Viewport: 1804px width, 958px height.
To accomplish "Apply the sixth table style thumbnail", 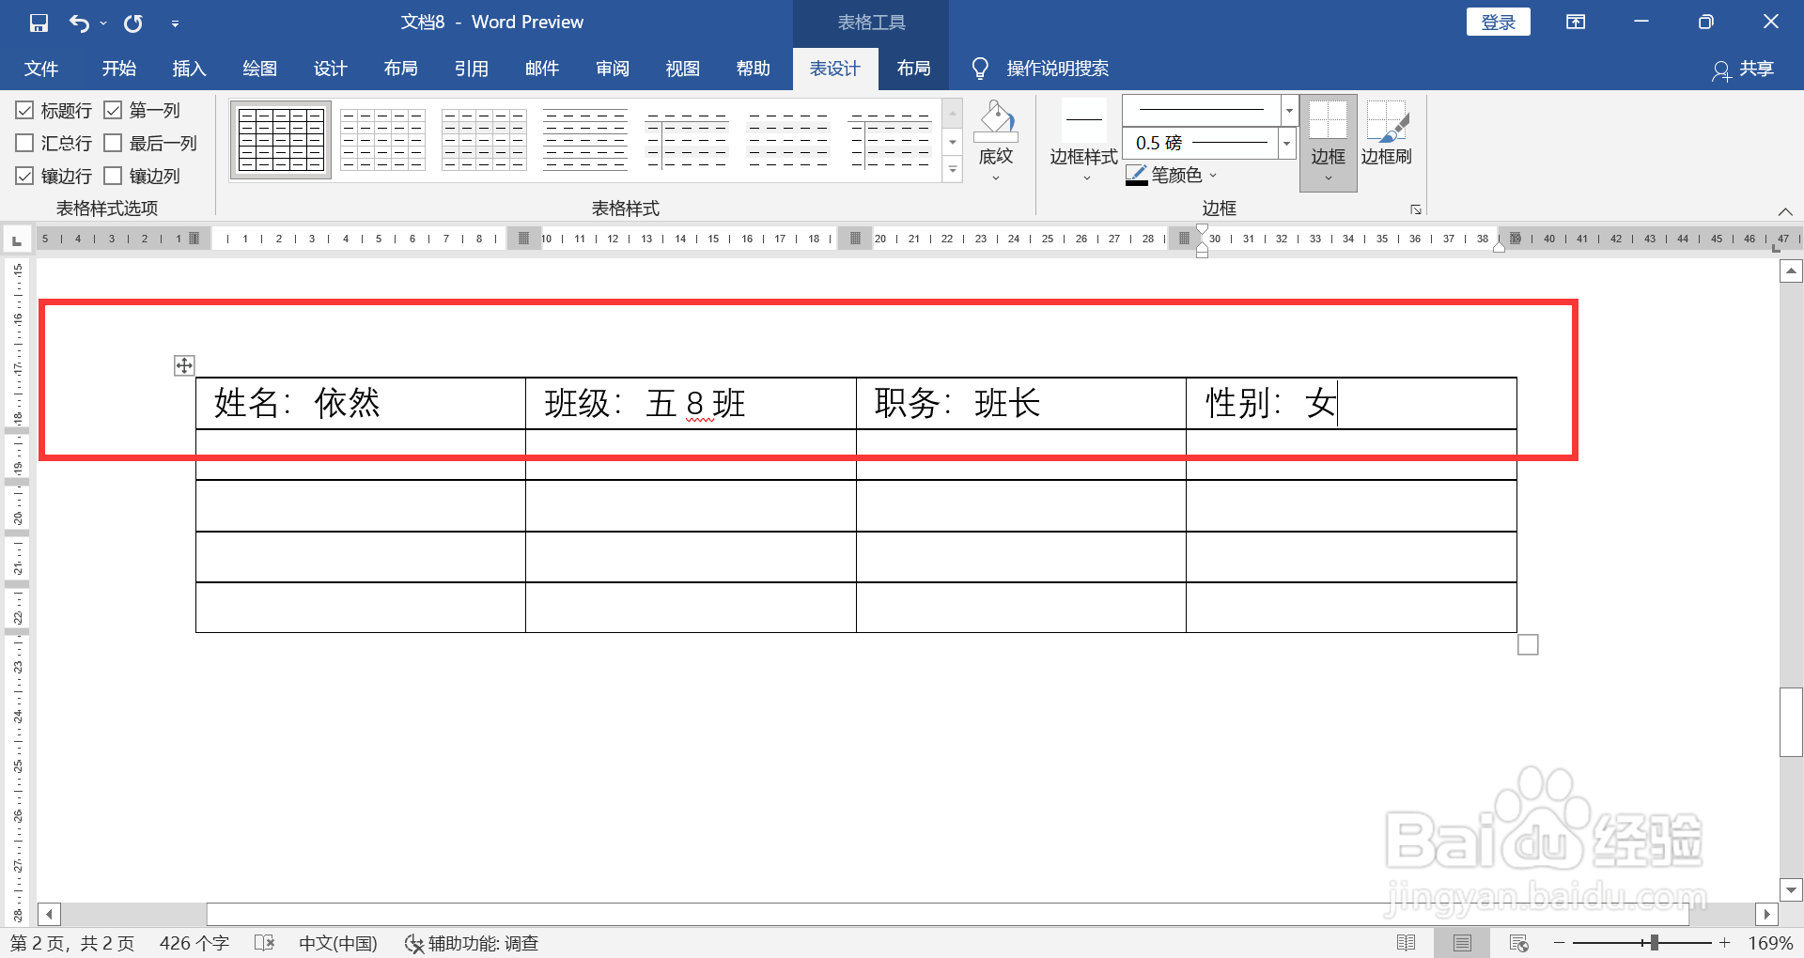I will (788, 140).
